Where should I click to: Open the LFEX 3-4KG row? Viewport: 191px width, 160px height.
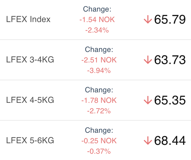95,60
